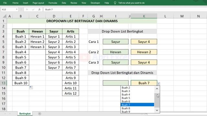
Task: Open the Home ribbon tab
Action: 16,3
